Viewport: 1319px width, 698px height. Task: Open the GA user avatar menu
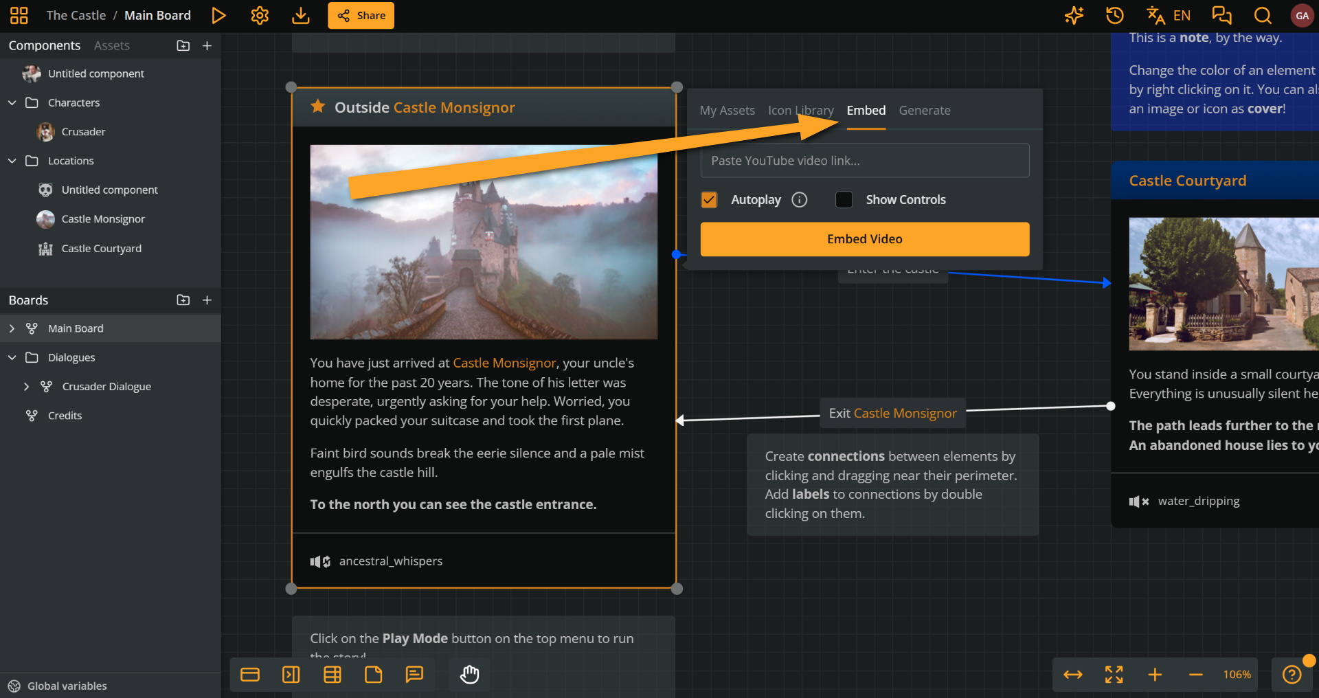coord(1302,15)
